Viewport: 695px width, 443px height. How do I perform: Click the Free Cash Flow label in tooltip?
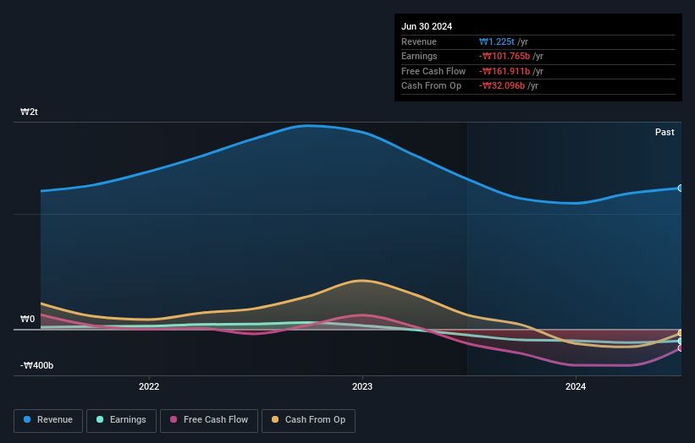pos(433,71)
